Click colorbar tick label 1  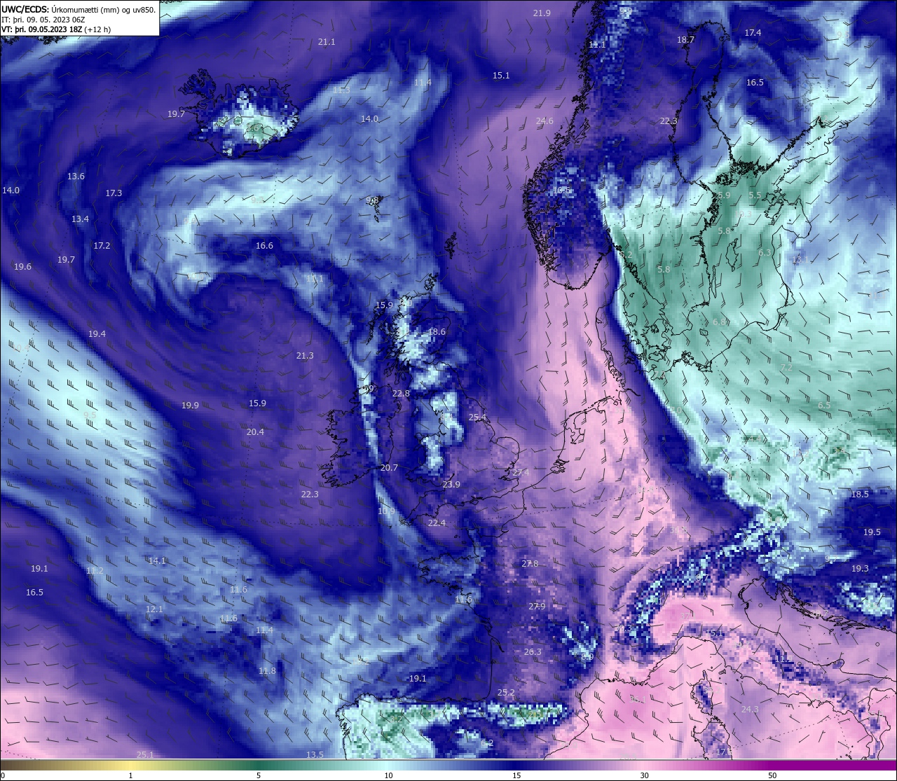(131, 775)
